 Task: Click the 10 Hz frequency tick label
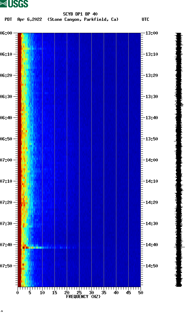pyautogui.click(x=42, y=293)
